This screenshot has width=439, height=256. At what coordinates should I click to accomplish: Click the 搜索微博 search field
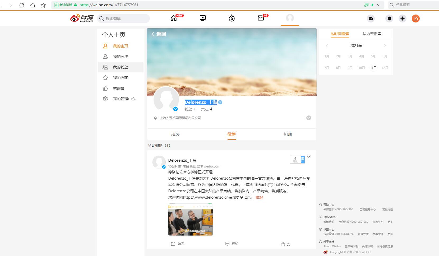(x=123, y=18)
